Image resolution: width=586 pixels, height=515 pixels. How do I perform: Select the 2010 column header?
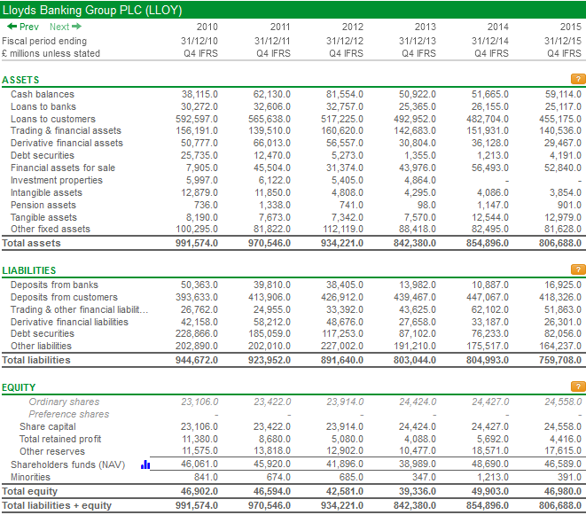tap(207, 27)
